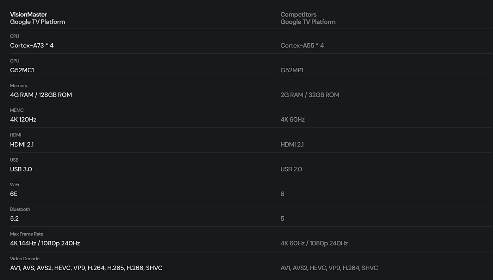Image resolution: width=493 pixels, height=280 pixels.
Task: Click the G52MC1 GPU value
Action: (x=22, y=70)
